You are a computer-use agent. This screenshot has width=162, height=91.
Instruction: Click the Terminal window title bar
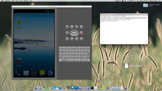(124, 14)
